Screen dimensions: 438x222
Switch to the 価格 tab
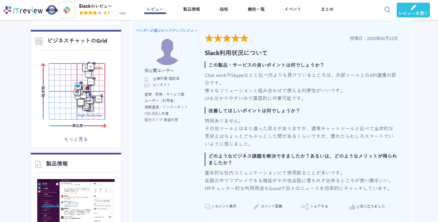click(x=224, y=10)
